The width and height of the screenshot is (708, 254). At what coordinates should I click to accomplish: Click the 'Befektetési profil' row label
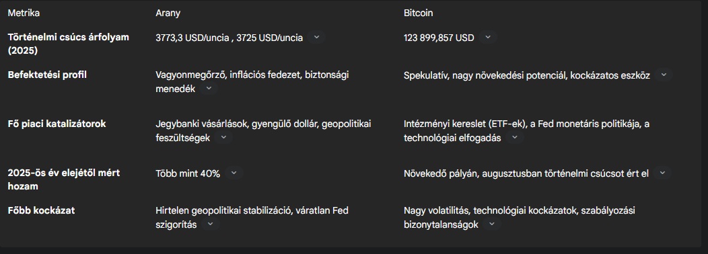[47, 75]
